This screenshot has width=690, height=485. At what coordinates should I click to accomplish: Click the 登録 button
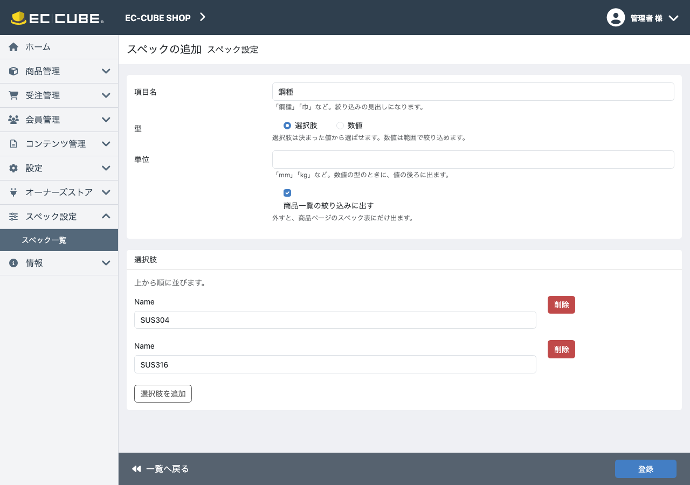tap(646, 469)
